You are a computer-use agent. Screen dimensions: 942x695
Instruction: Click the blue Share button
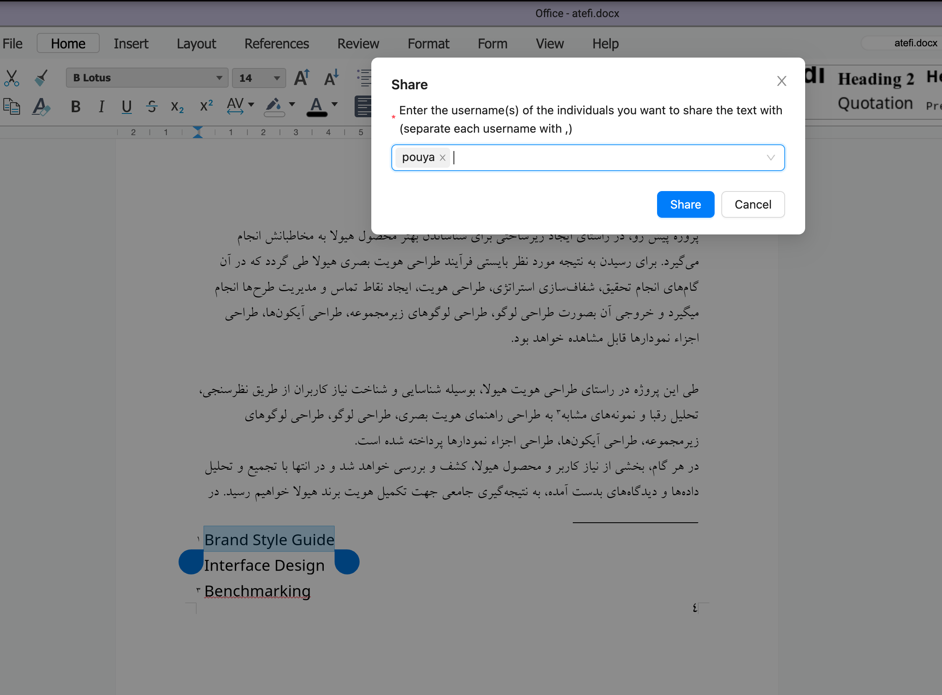click(x=685, y=204)
